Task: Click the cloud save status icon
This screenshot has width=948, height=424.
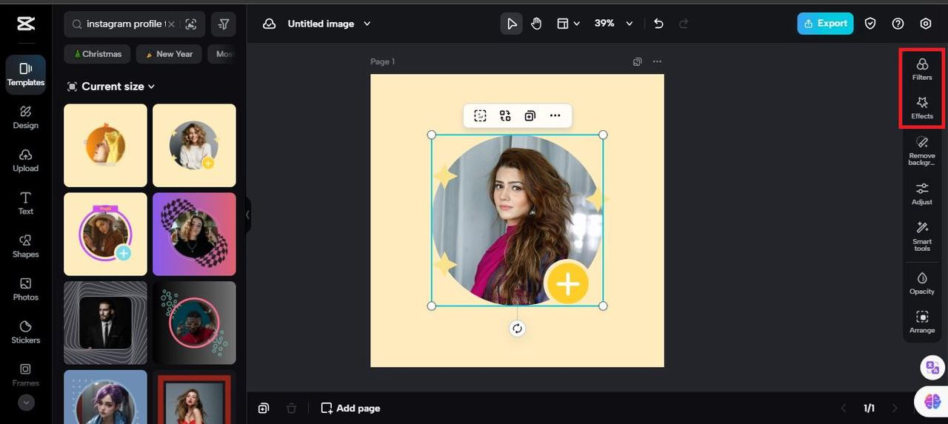Action: coord(270,24)
